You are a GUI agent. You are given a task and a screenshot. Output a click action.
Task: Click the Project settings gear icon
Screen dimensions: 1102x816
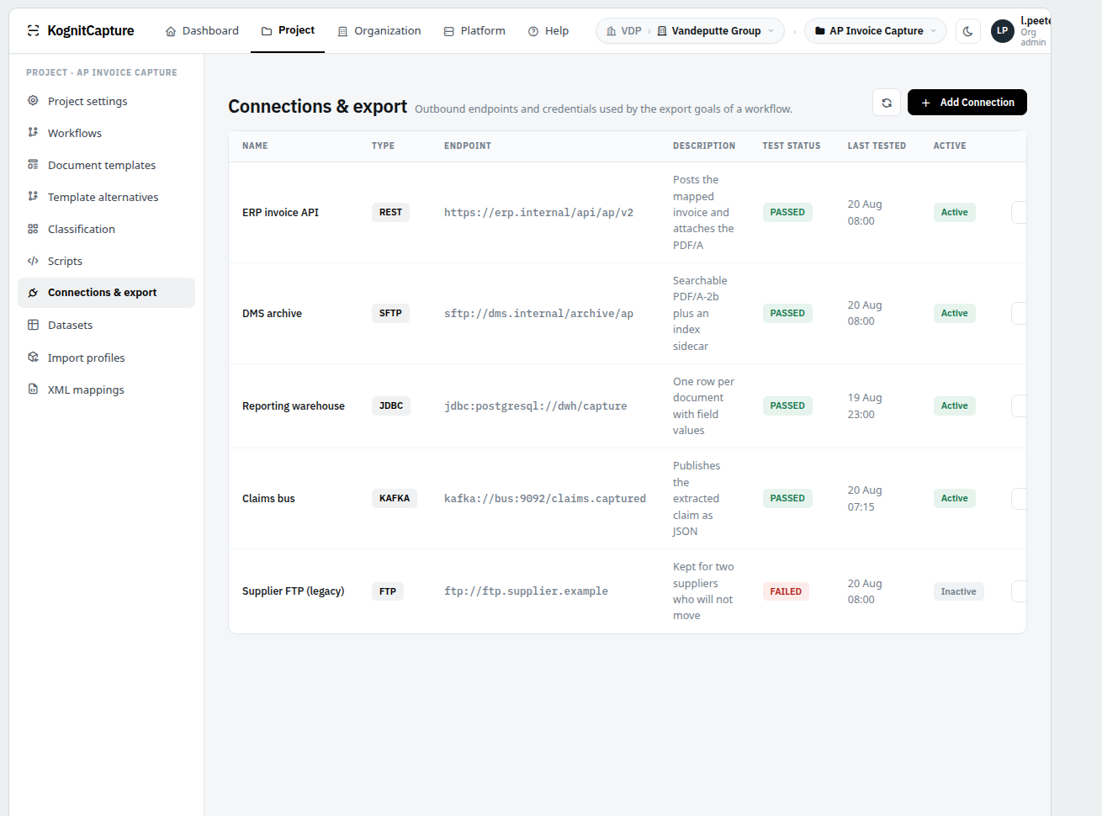pyautogui.click(x=33, y=101)
